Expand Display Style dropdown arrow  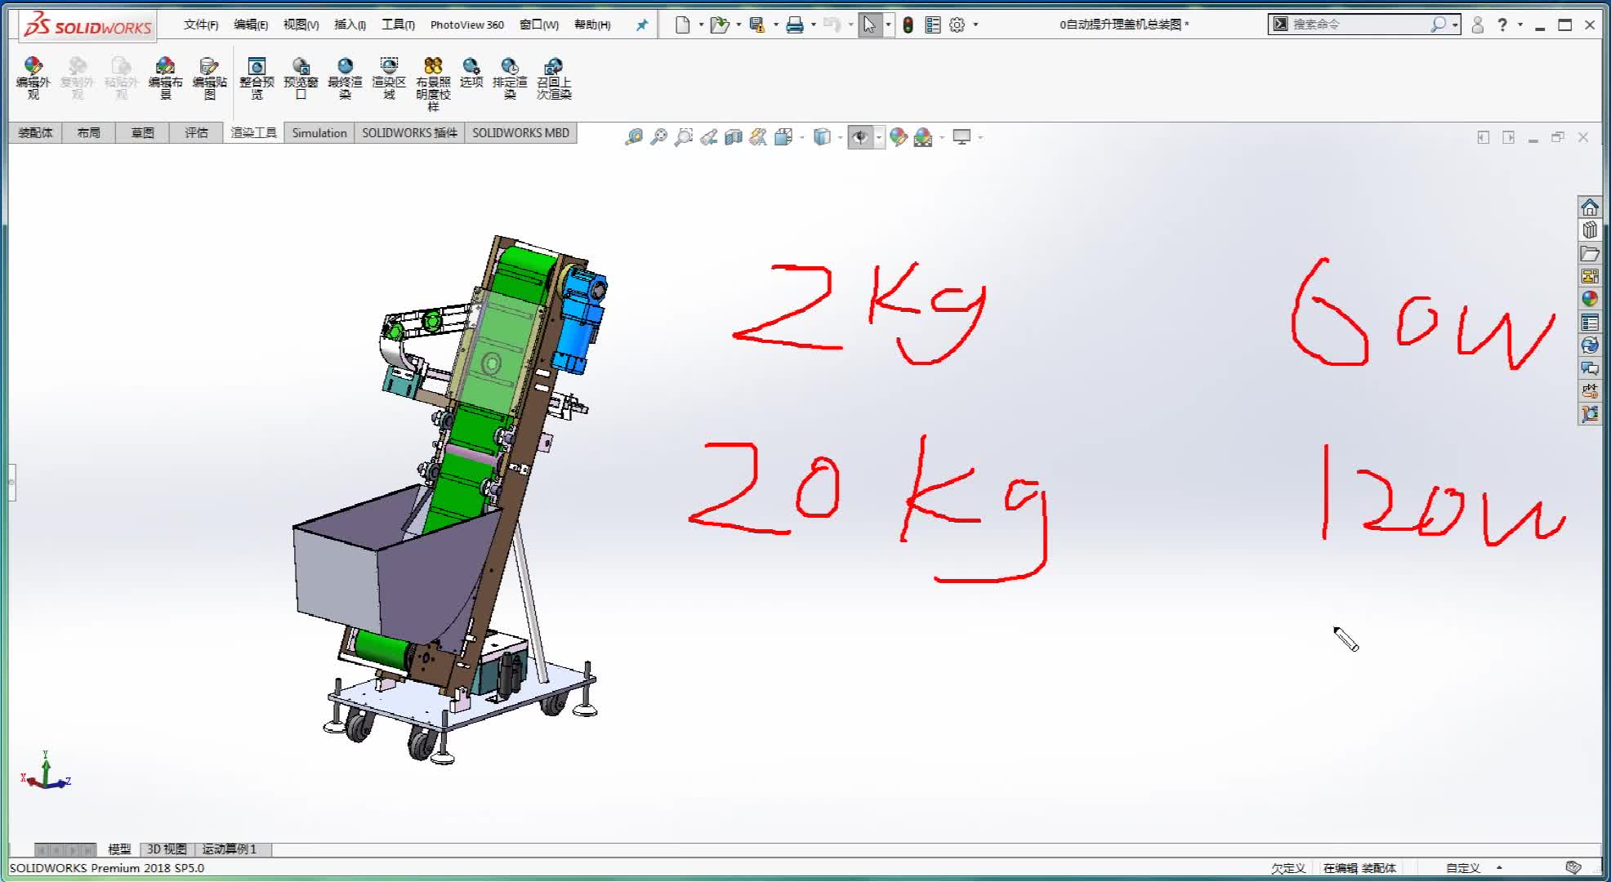click(x=840, y=137)
